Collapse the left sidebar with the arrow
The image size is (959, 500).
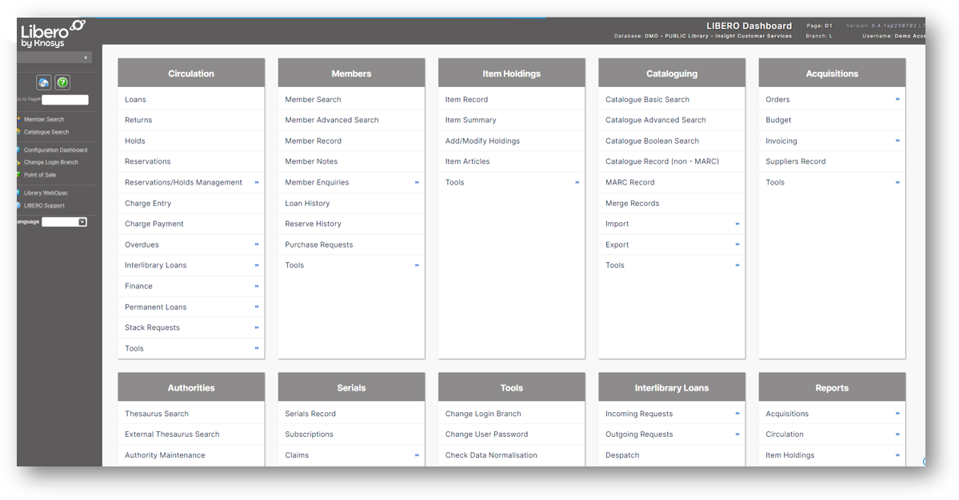point(86,57)
